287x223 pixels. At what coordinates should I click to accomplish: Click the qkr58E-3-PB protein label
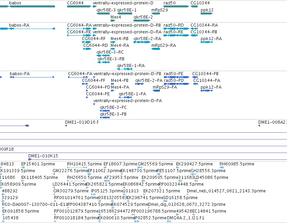tap(113, 114)
